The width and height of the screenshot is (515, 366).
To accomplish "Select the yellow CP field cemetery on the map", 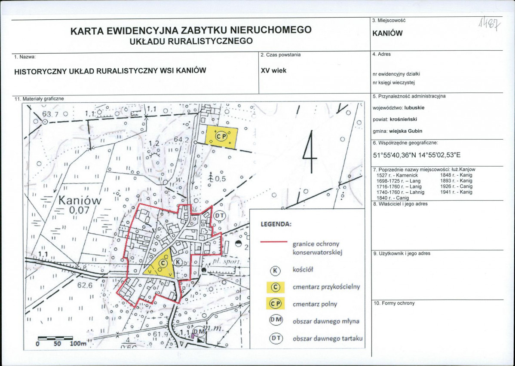I will [x=221, y=136].
